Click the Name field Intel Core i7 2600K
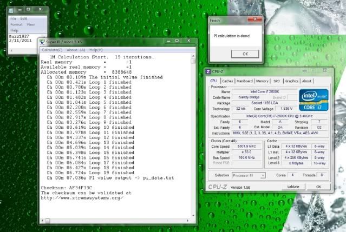 265,91
